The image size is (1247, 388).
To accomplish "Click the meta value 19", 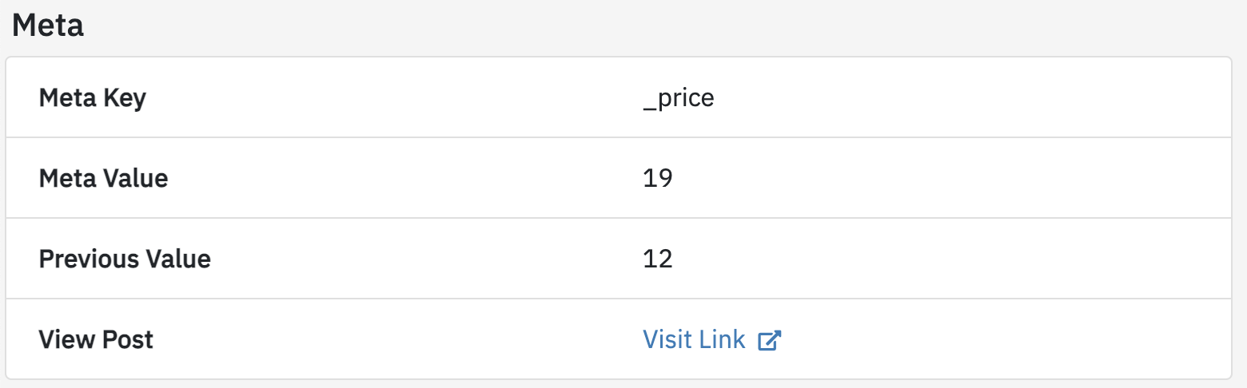I will tap(657, 178).
